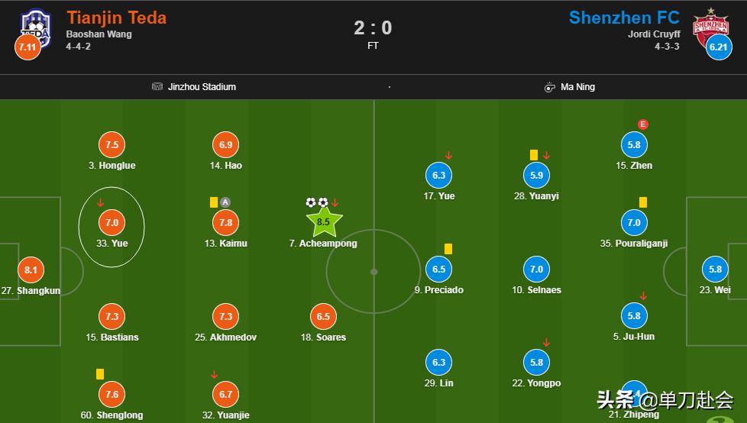This screenshot has width=747, height=423.
Task: Click the yellow card above Pouraliganji
Action: click(x=643, y=202)
